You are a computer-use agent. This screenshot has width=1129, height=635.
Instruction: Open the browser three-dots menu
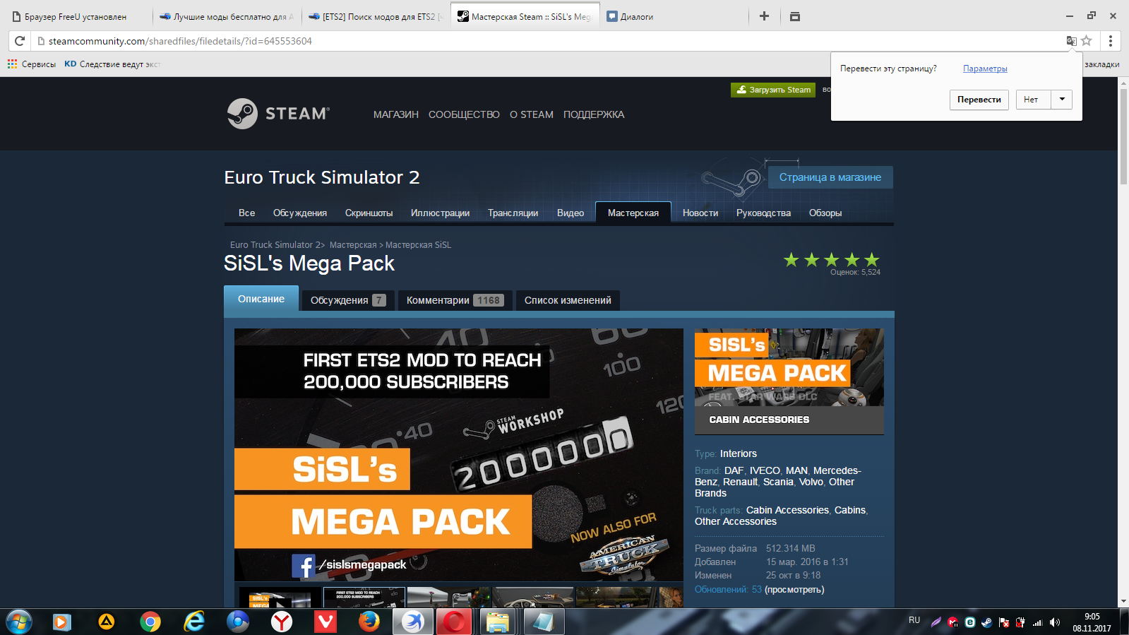point(1111,41)
